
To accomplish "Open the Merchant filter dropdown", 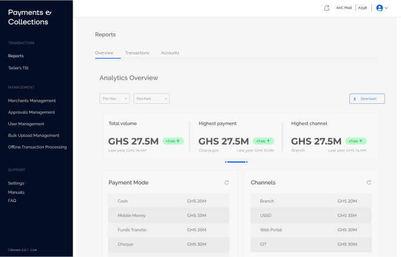I will coord(152,98).
